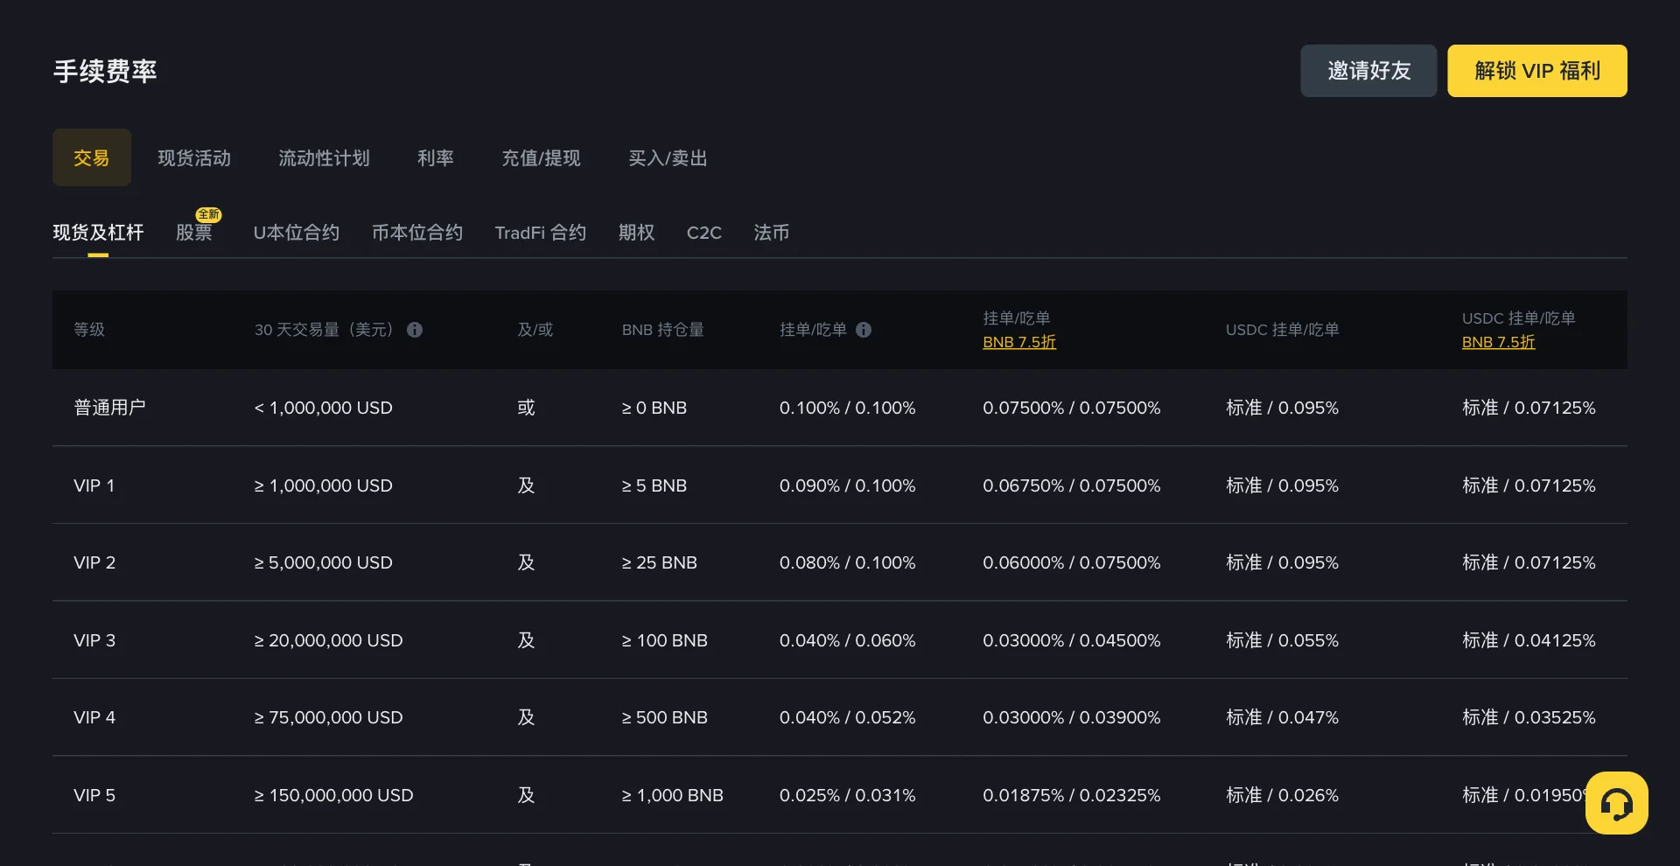The width and height of the screenshot is (1680, 866).
Task: Switch to U本位合约 sub-tab
Action: [x=297, y=233]
